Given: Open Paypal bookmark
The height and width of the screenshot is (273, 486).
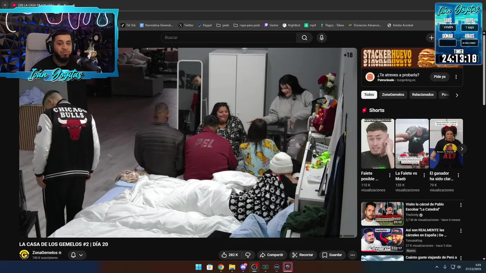Looking at the screenshot, I should [205, 25].
